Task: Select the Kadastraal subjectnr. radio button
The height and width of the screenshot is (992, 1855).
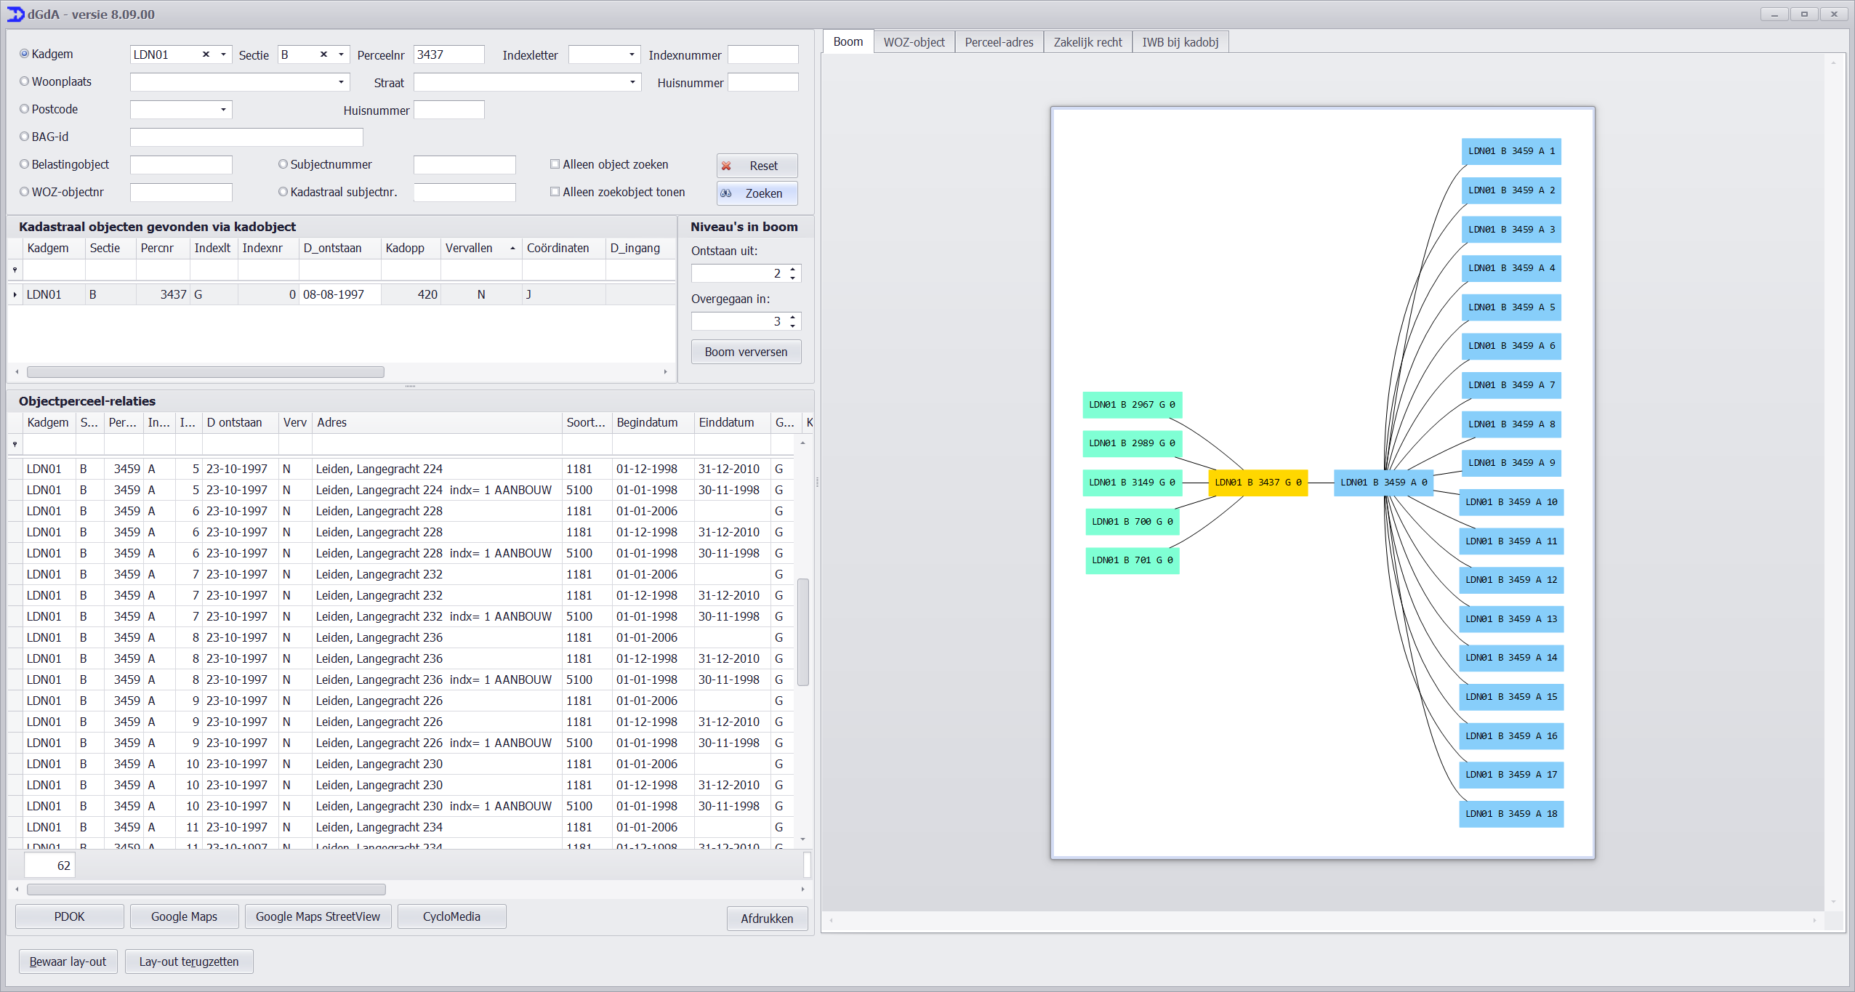Action: pos(283,192)
